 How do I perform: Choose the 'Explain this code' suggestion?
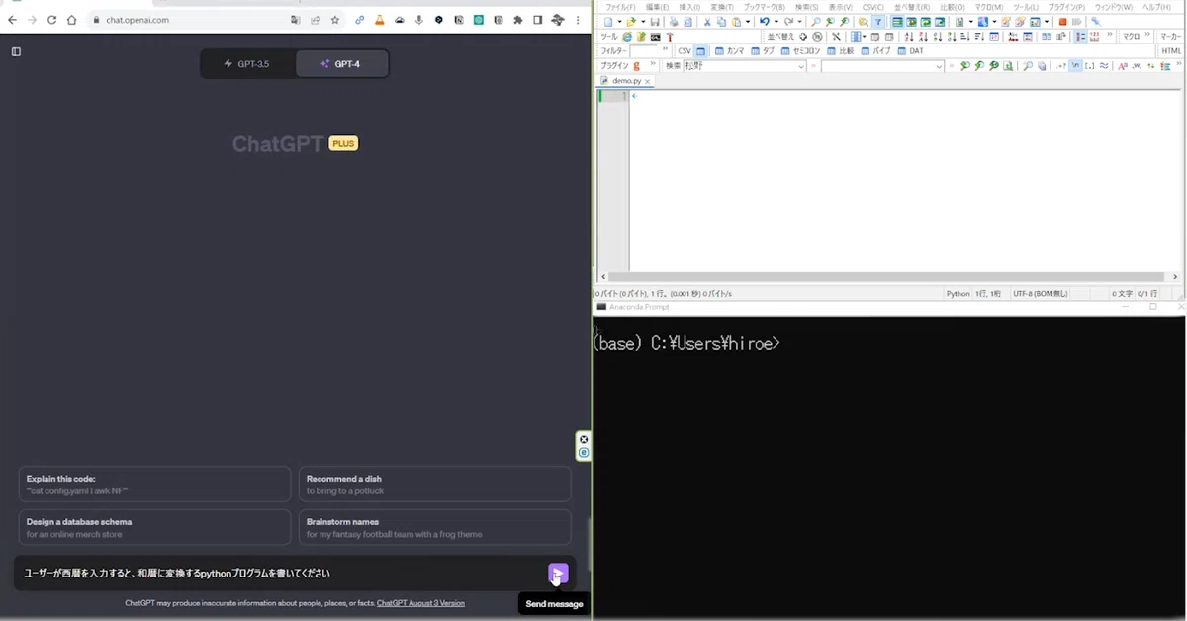point(154,485)
